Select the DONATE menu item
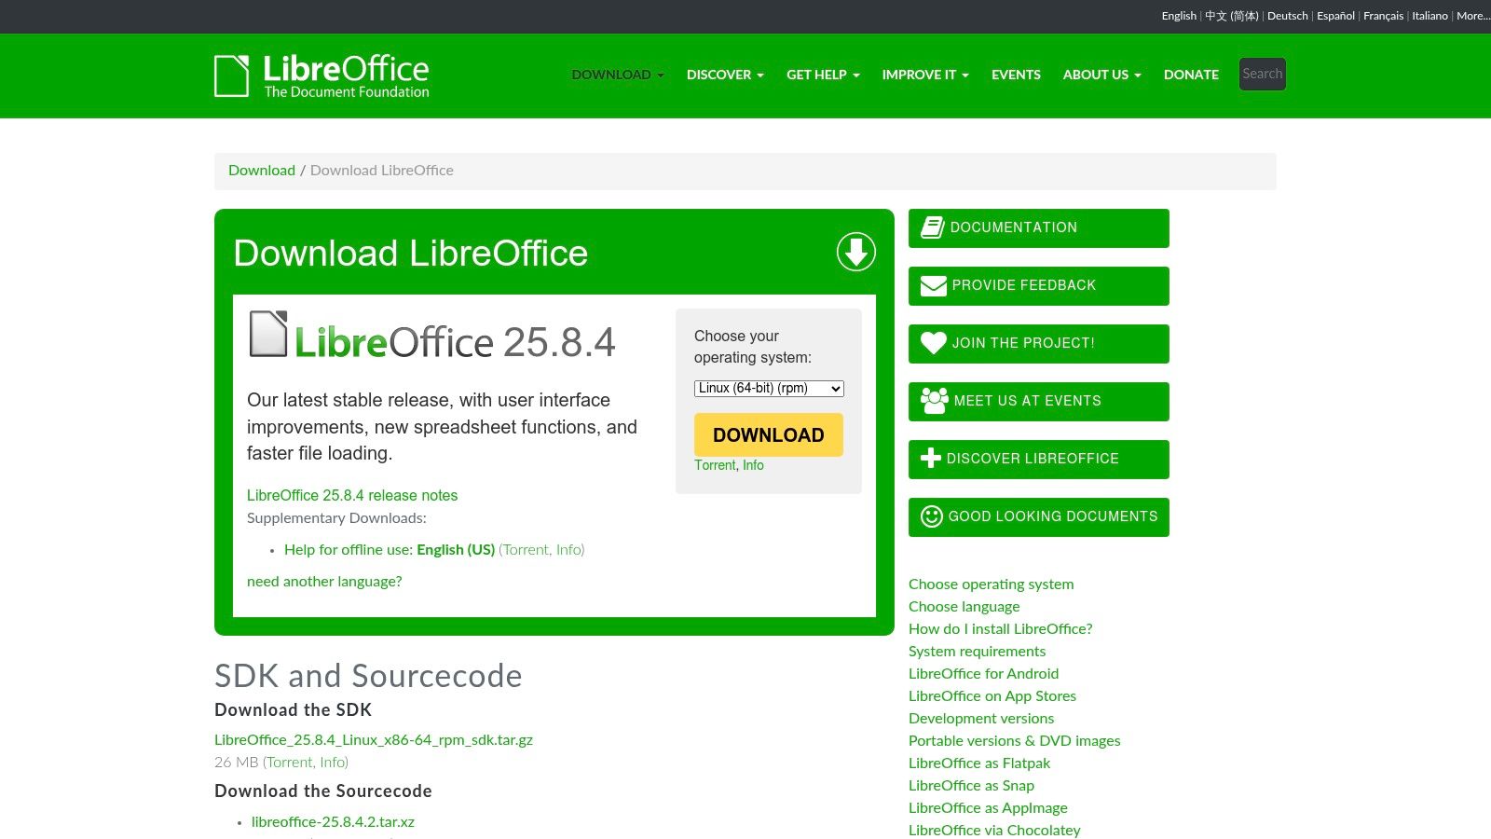The width and height of the screenshot is (1491, 839). coord(1191,75)
